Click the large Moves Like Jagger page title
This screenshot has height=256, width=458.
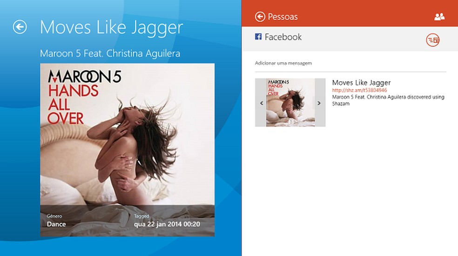[x=111, y=28]
